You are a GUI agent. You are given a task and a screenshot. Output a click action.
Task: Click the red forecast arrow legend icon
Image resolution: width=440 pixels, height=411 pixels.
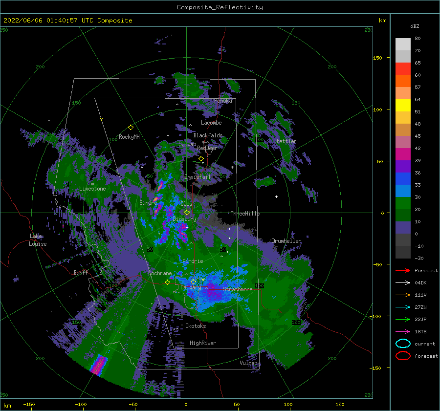click(x=403, y=270)
